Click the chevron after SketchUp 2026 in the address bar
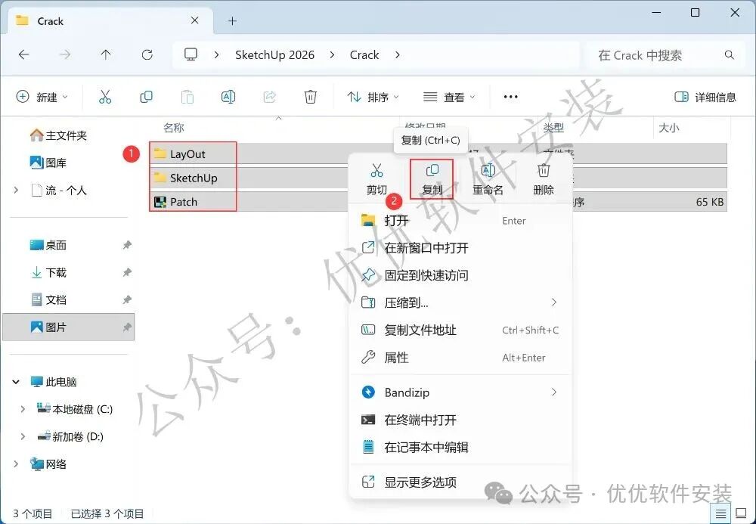756x524 pixels. click(x=332, y=55)
